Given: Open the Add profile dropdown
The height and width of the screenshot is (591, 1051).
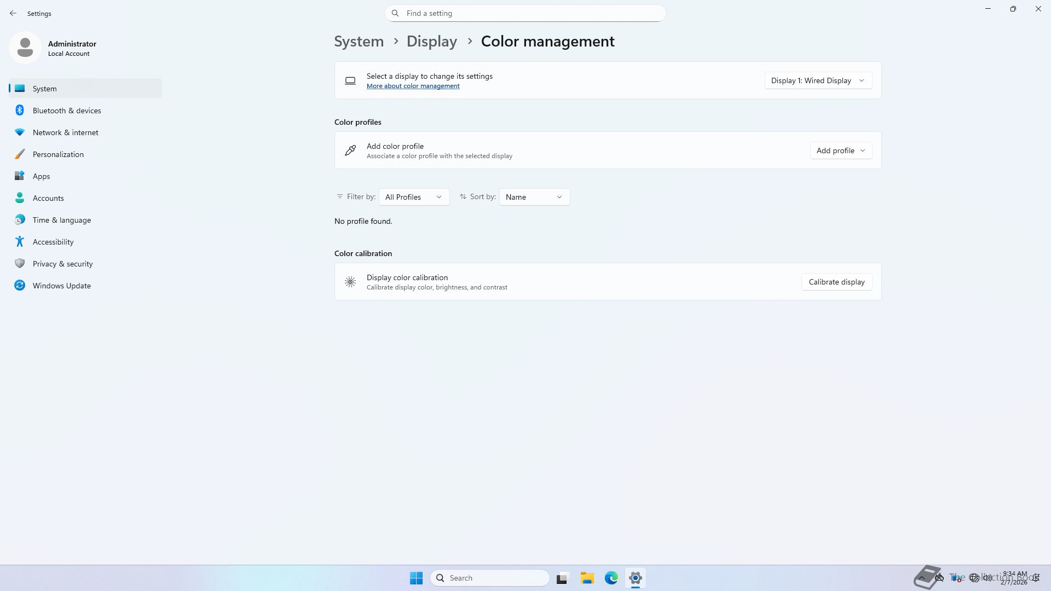Looking at the screenshot, I should (840, 150).
